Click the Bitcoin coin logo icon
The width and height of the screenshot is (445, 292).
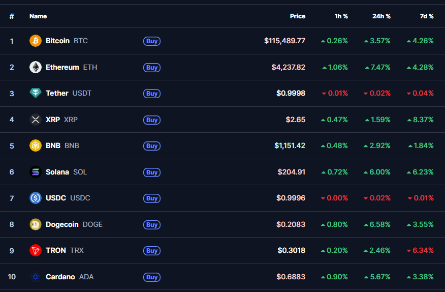point(36,41)
